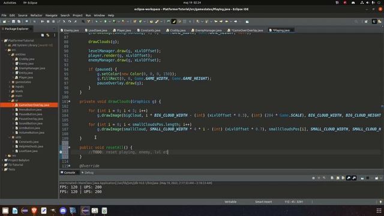The image size is (384, 216).
Task: Click the console Terminate icon in Console toolbar
Action: click(x=313, y=178)
